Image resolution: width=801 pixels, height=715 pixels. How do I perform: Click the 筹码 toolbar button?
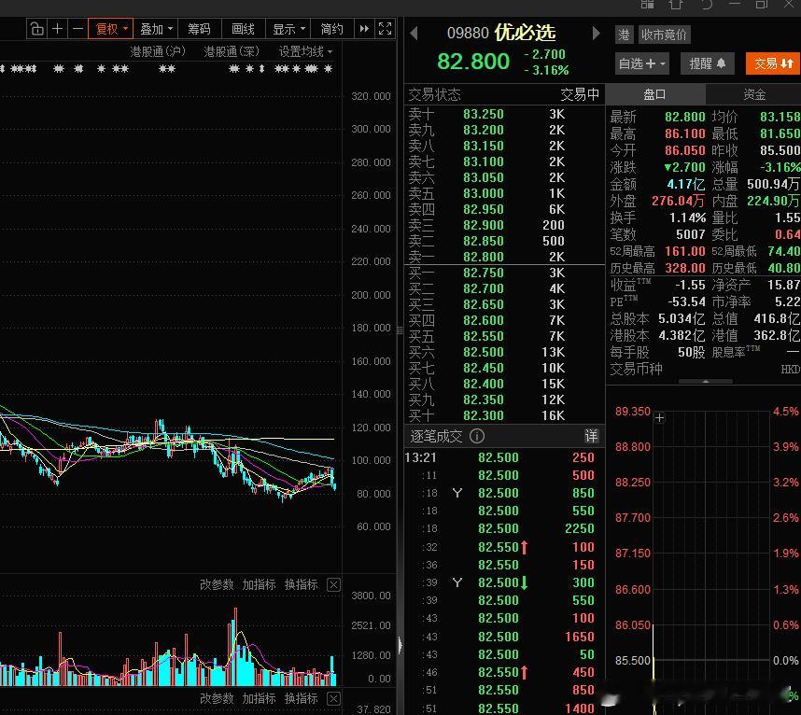click(199, 29)
